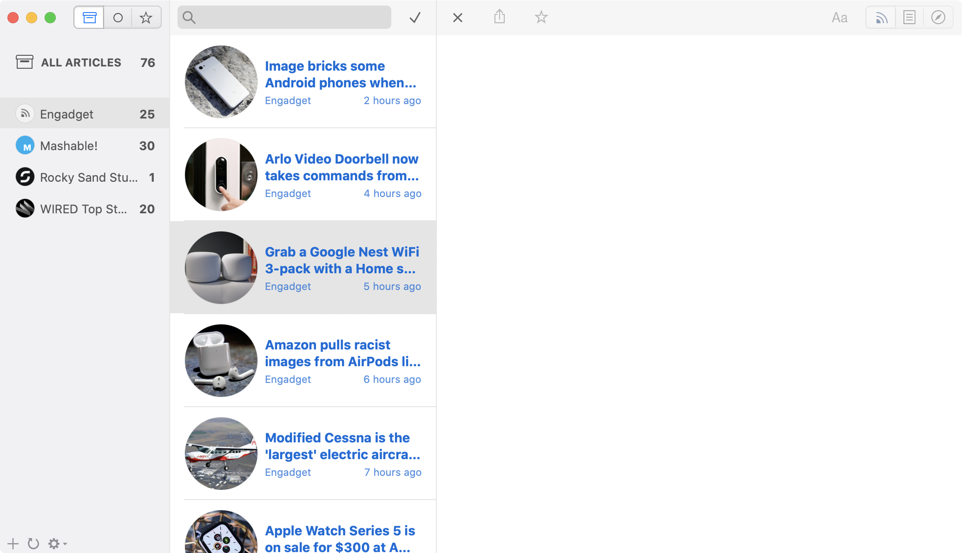
Task: Click the Engadget RSS feed icon
Action: pos(25,114)
